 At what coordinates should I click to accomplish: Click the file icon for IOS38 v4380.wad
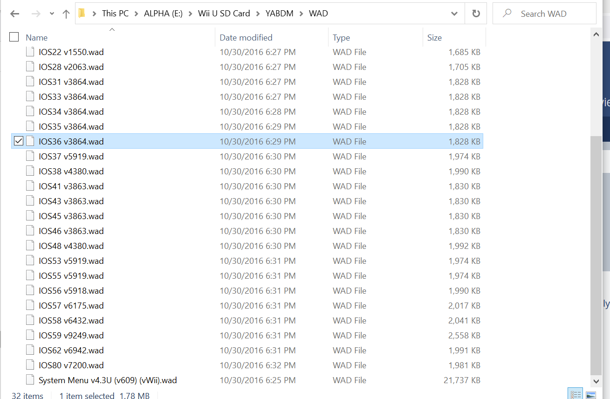pyautogui.click(x=30, y=171)
